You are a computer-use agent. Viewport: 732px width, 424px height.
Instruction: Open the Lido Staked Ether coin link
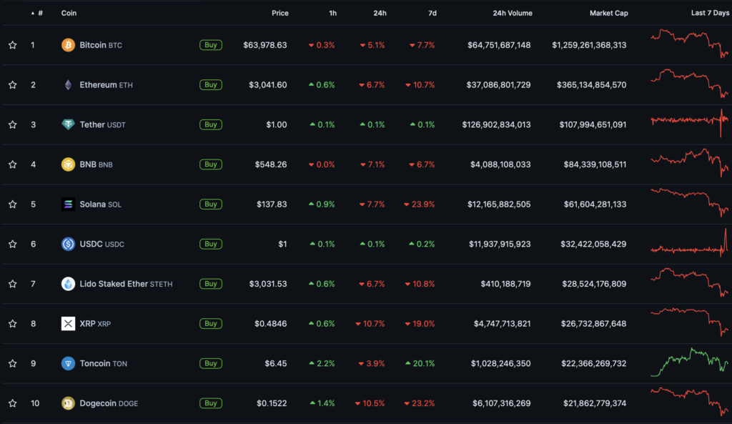tap(114, 284)
